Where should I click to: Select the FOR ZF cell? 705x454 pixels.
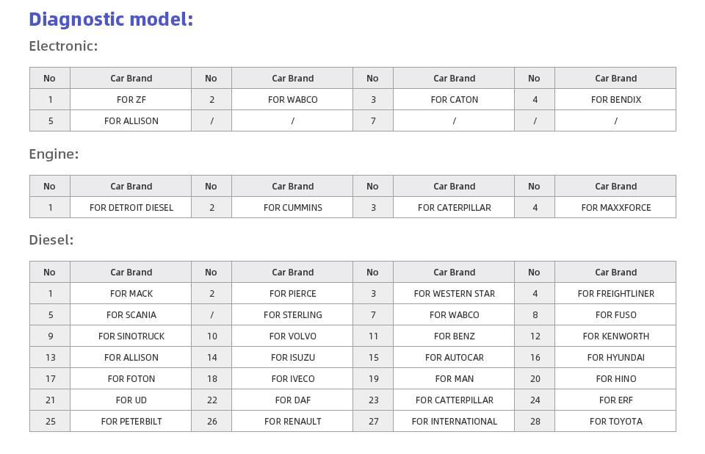tap(131, 99)
